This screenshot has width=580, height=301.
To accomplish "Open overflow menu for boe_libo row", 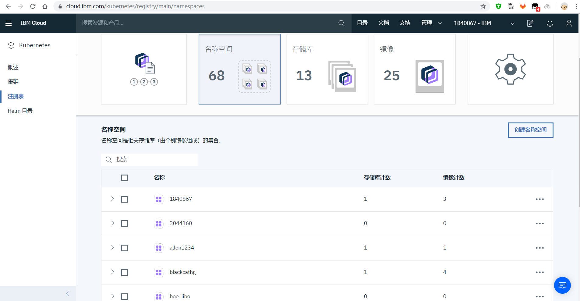I will pos(540,296).
